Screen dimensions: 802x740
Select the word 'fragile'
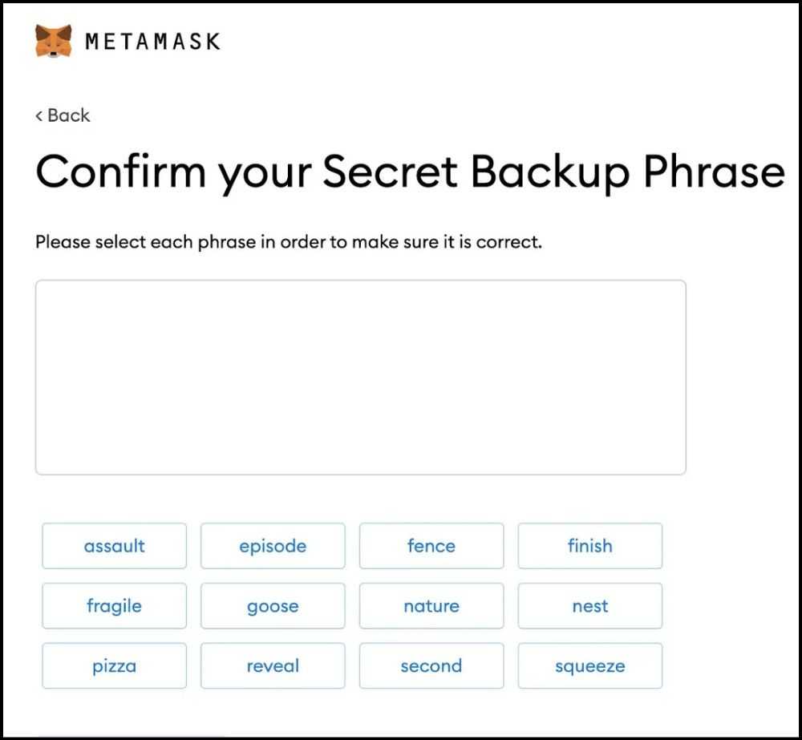coord(113,606)
